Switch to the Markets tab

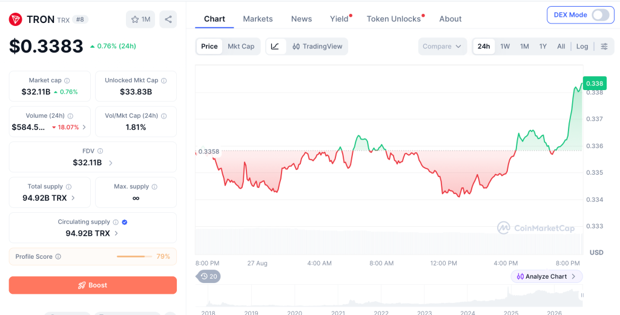258,19
